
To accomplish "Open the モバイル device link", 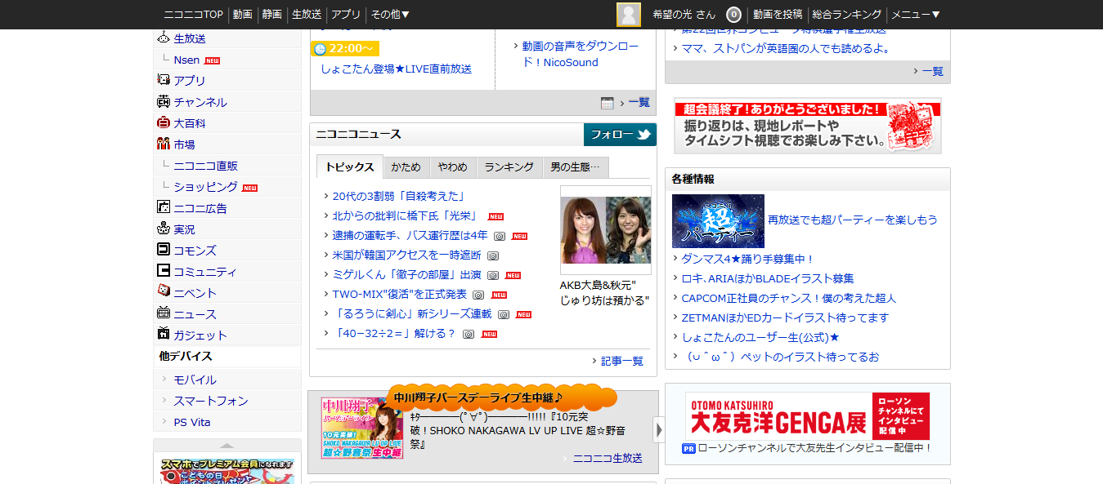I will tap(195, 380).
